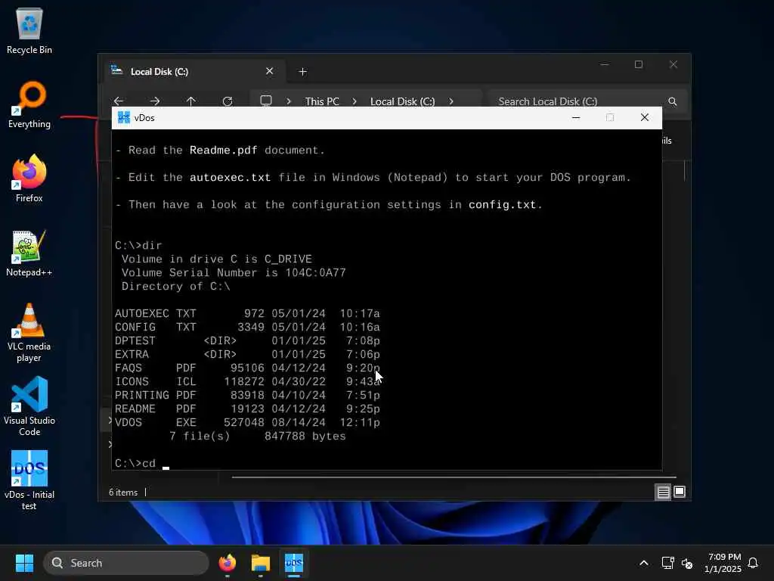Screen dimensions: 774x581
Task: Click Local Disk (C:) breadcrumb
Action: point(403,101)
